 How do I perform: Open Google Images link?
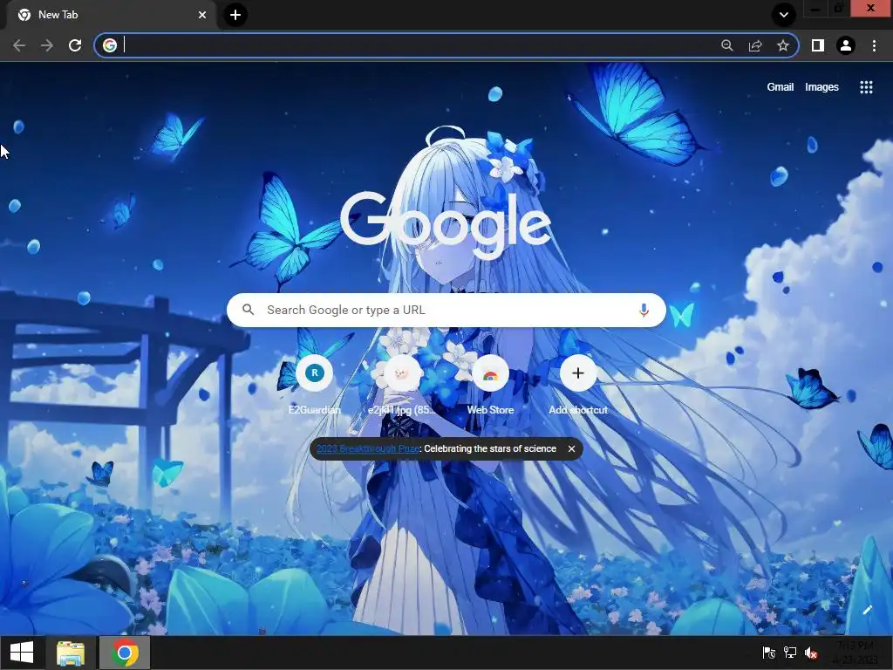coord(821,87)
